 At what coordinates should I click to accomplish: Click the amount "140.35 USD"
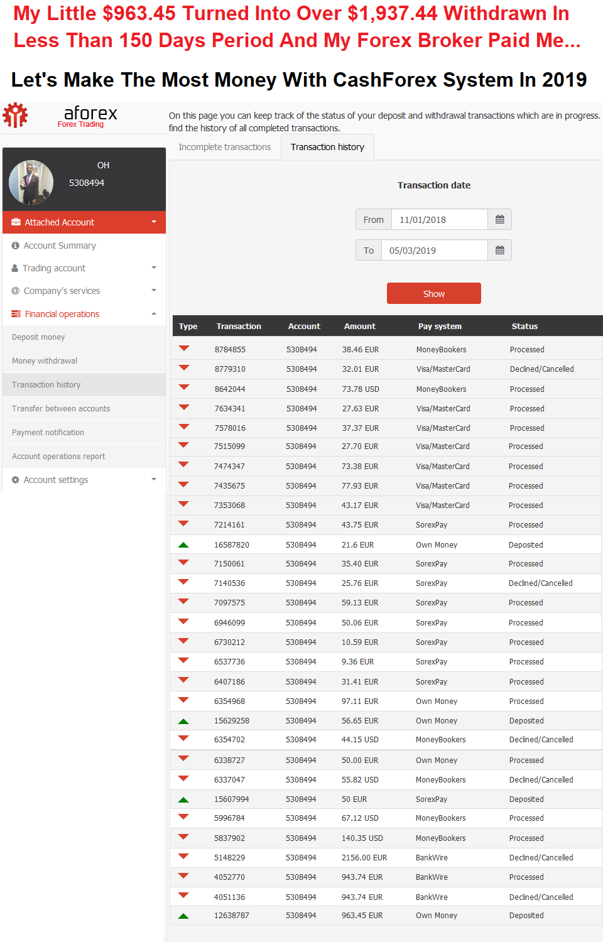point(362,838)
